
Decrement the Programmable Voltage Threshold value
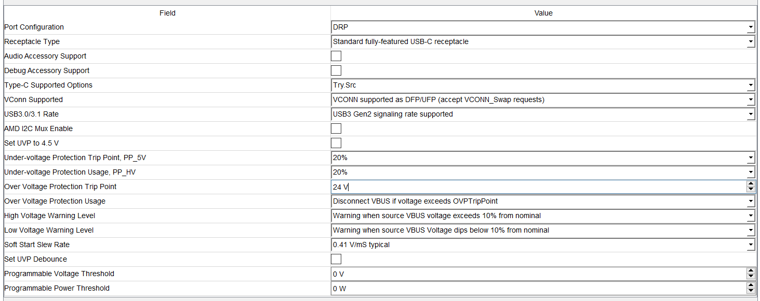click(x=751, y=276)
